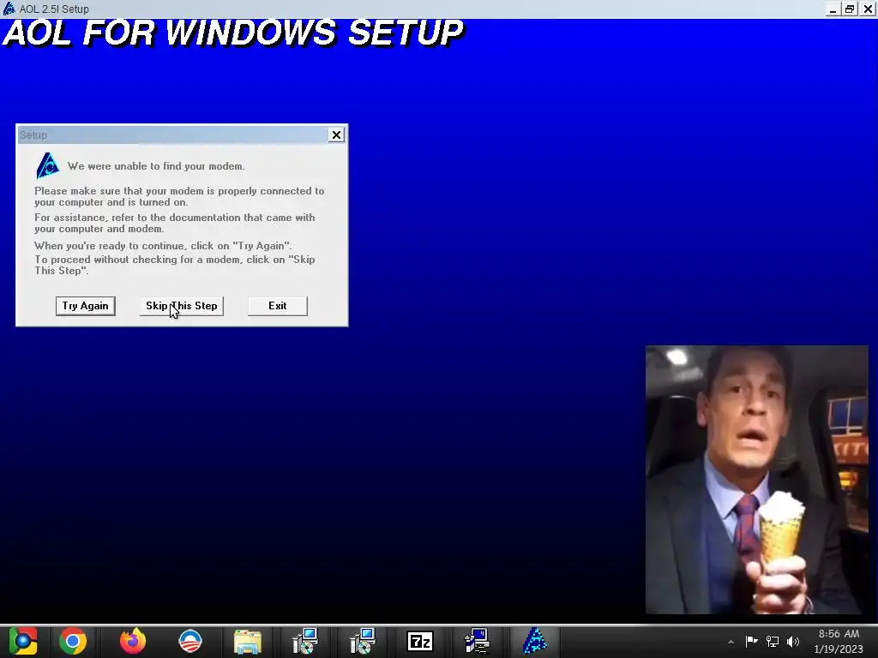The height and width of the screenshot is (658, 878).
Task: Choose Skip This Step
Action: pyautogui.click(x=182, y=306)
